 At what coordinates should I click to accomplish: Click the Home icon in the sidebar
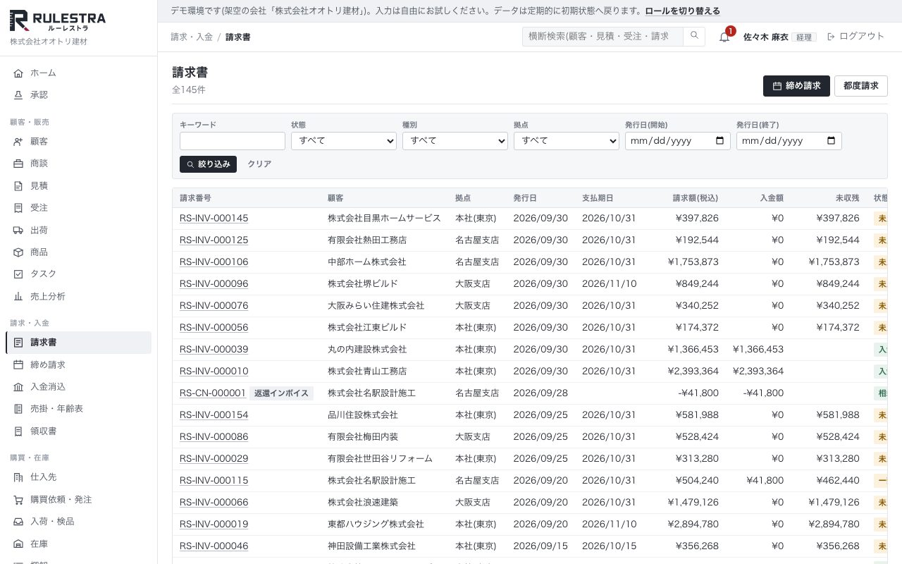pyautogui.click(x=18, y=73)
